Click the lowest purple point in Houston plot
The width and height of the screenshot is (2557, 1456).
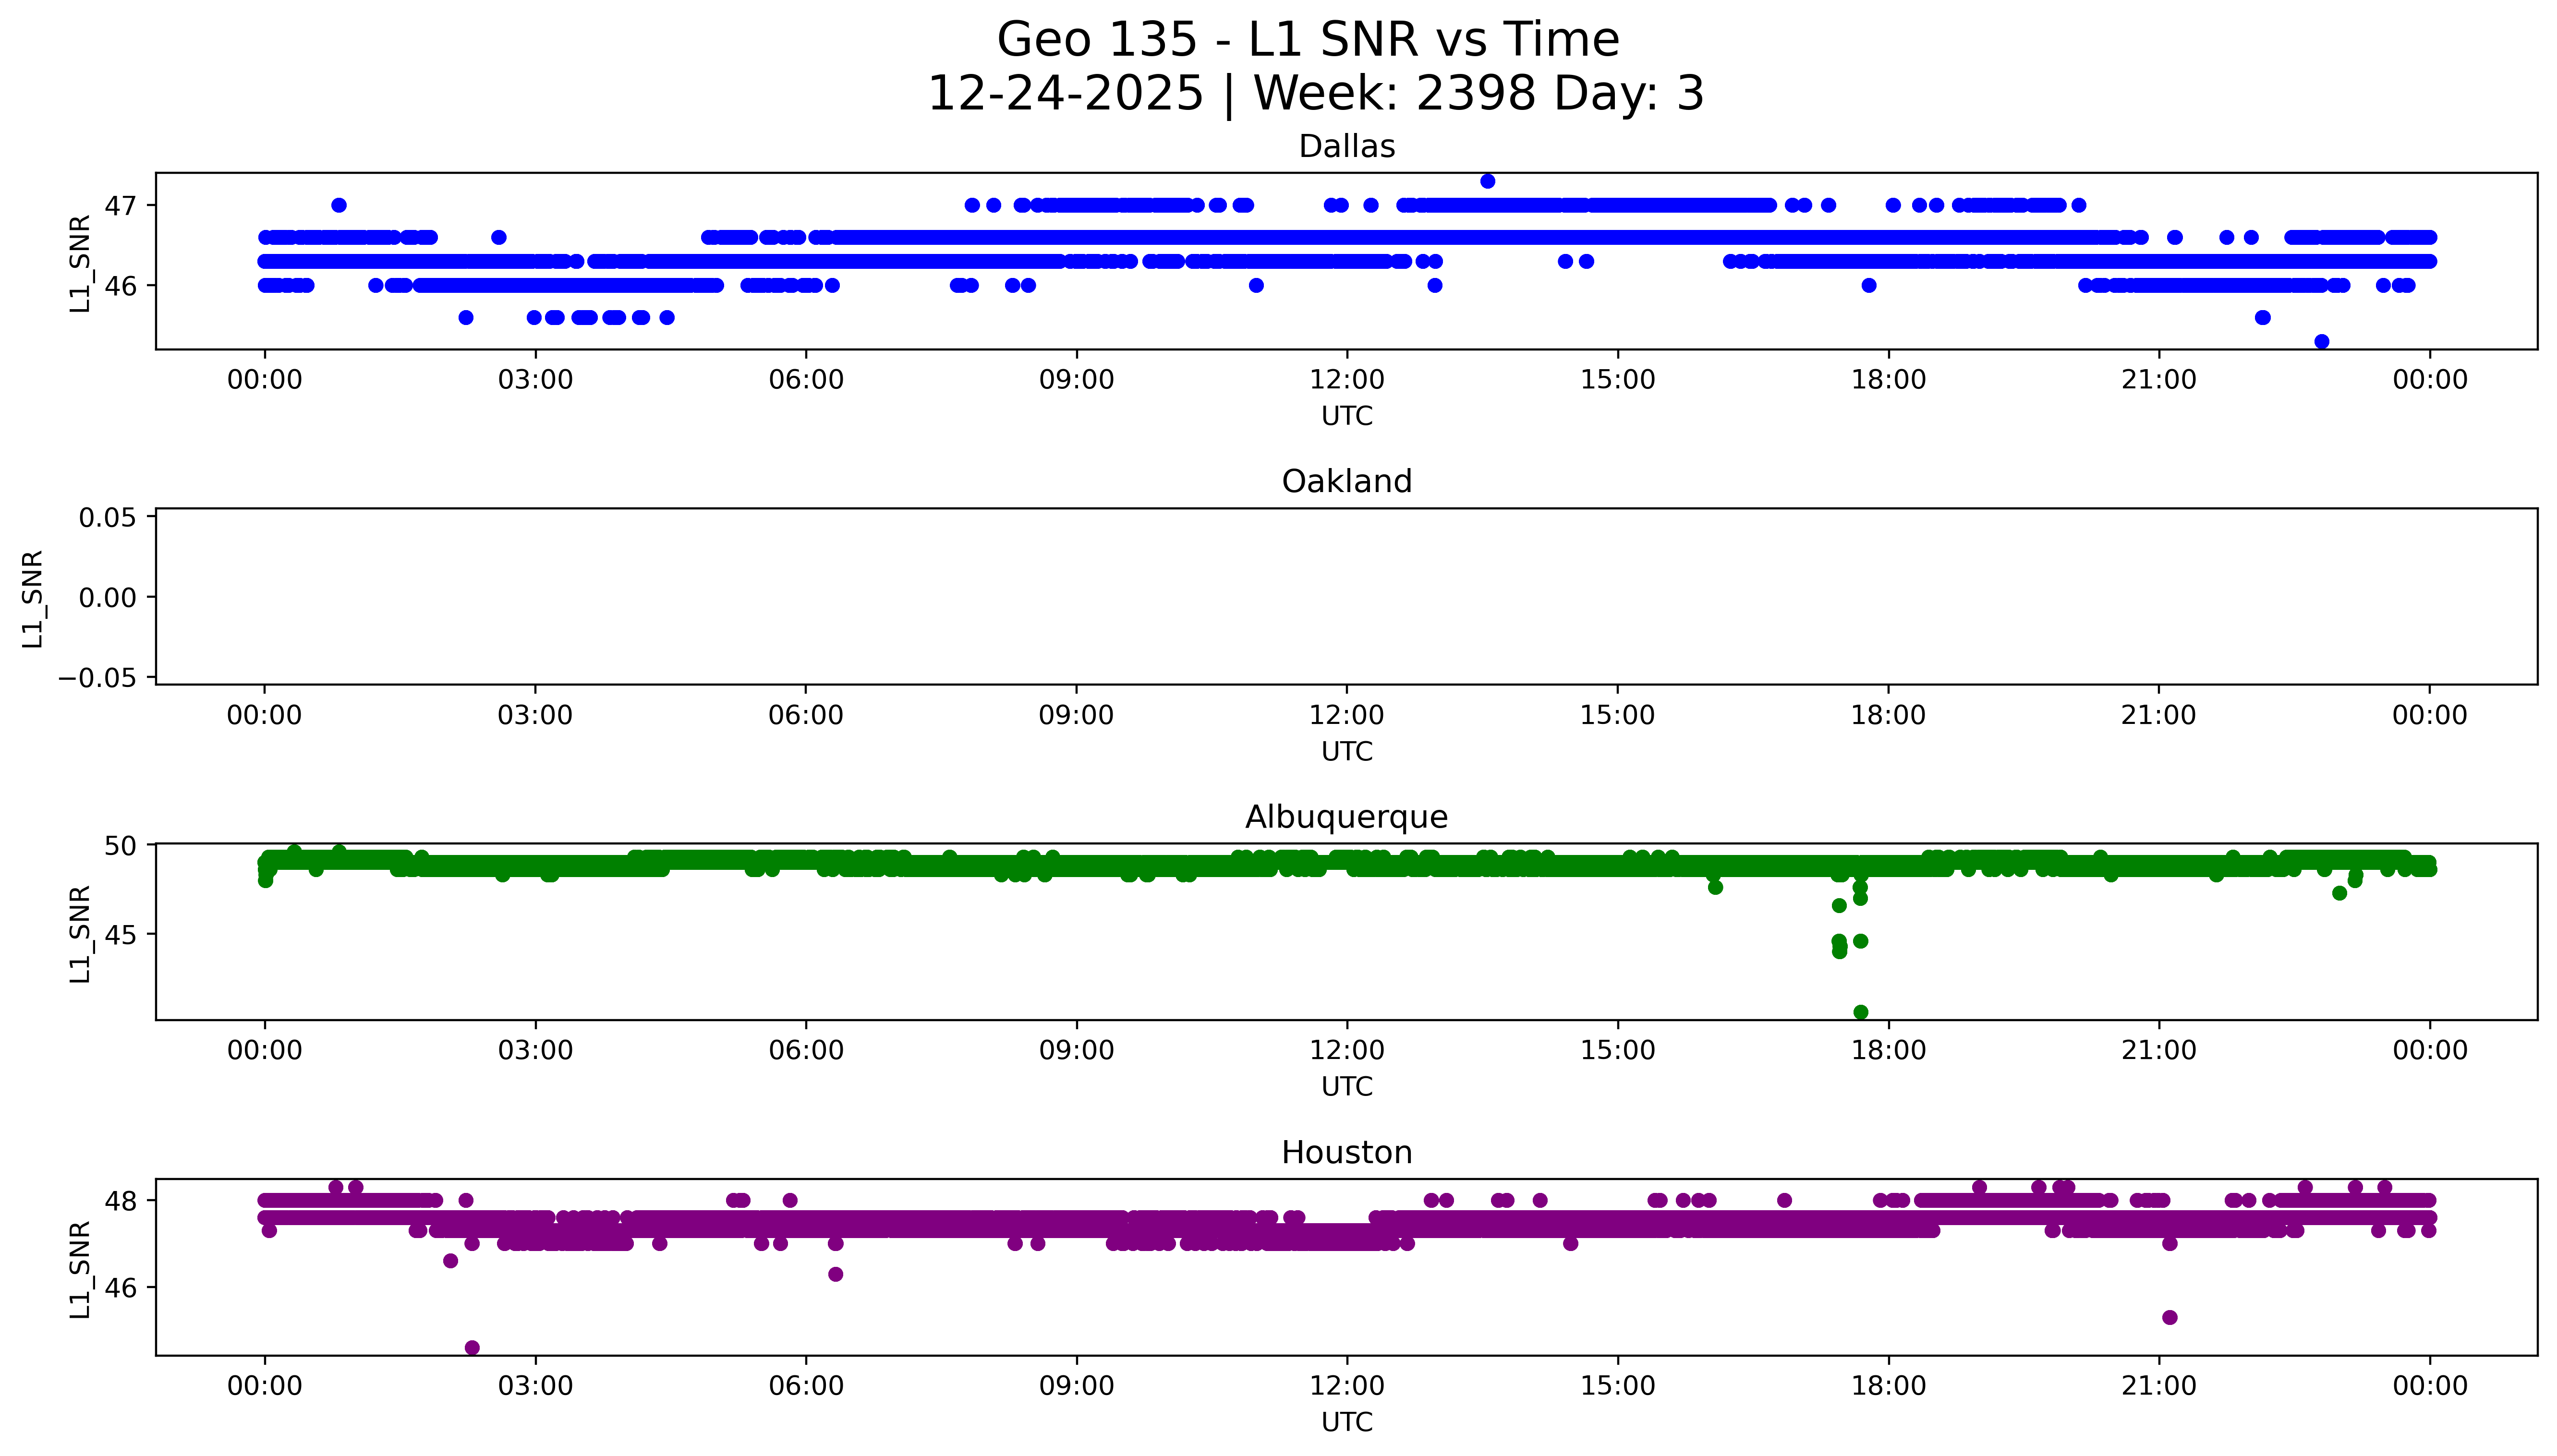[x=472, y=1348]
